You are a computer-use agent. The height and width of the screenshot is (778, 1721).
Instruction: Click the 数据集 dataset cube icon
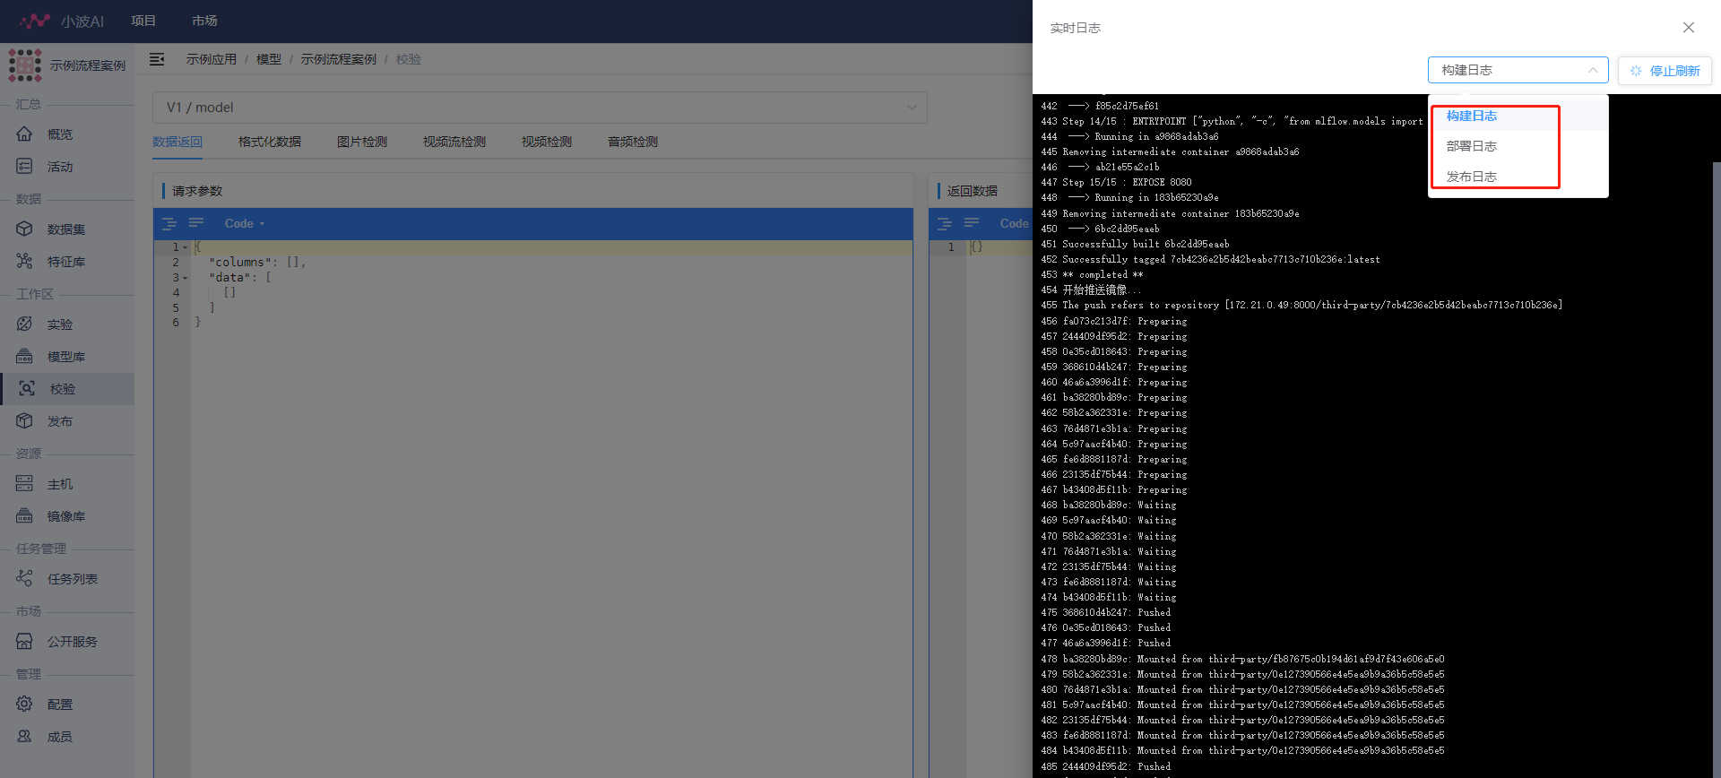tap(24, 229)
